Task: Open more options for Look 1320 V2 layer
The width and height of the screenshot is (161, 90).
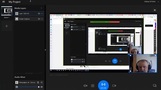Action: click(42, 13)
